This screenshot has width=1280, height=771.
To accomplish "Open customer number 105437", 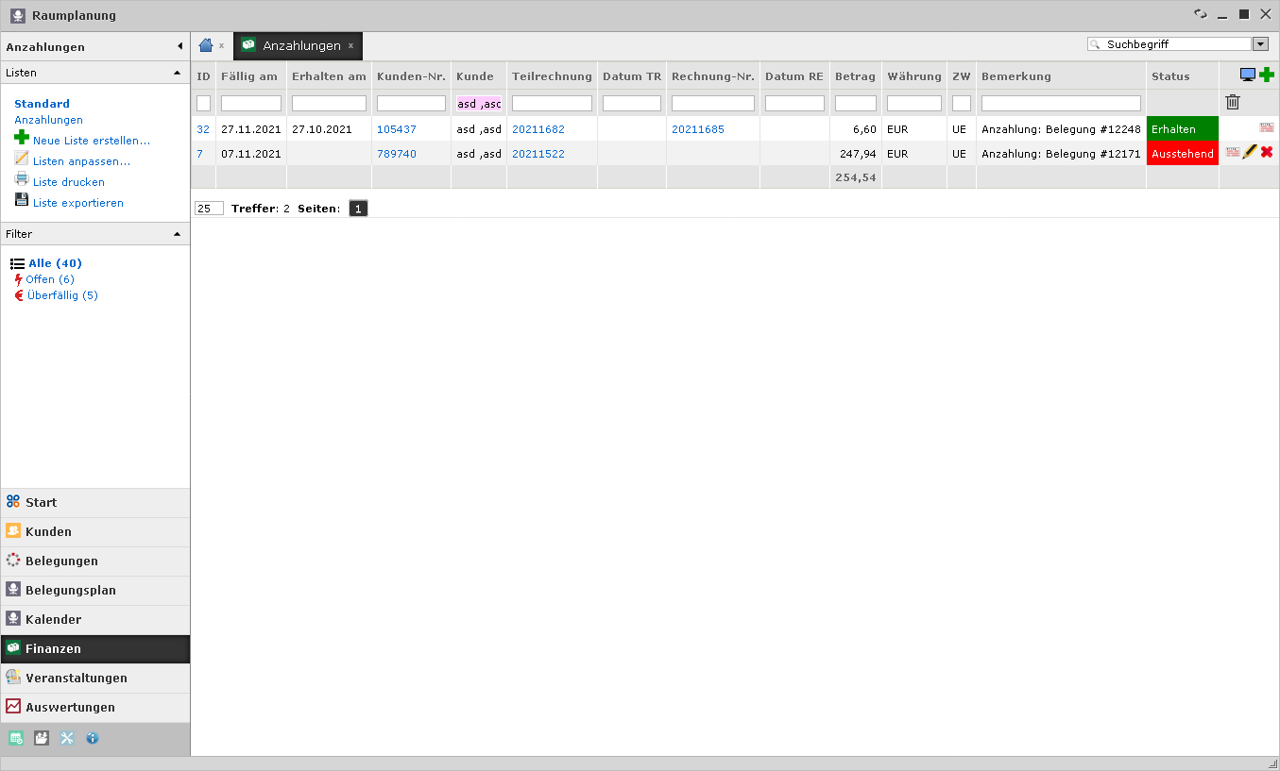I will click(396, 129).
